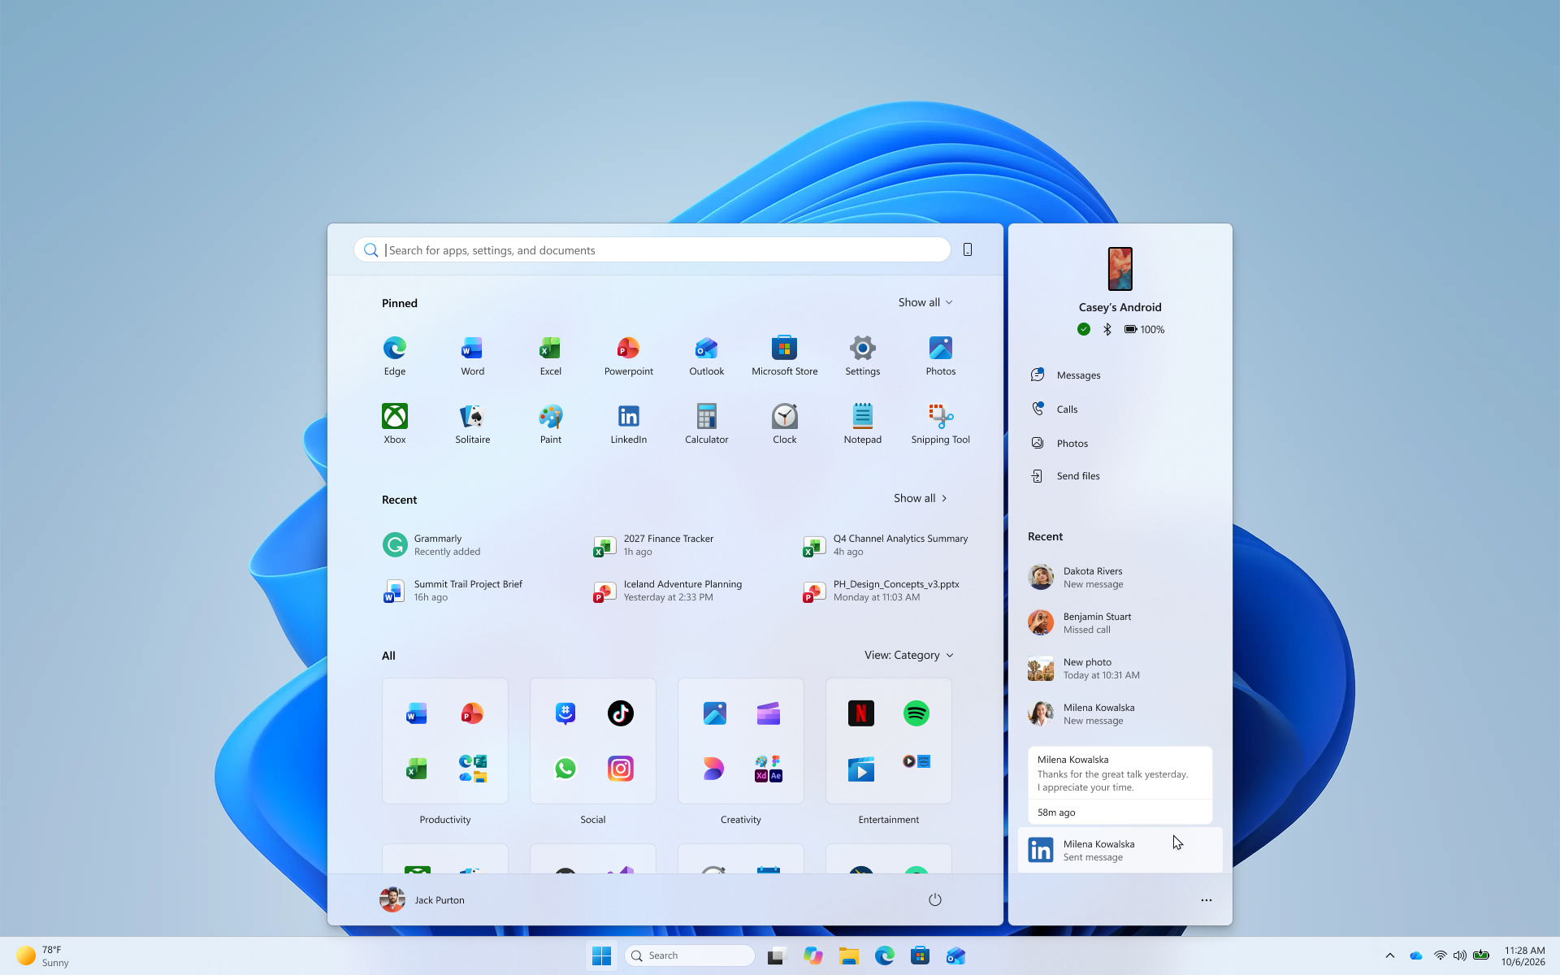
Task: Launch Spotify from the Entertainment category
Action: pyautogui.click(x=916, y=713)
